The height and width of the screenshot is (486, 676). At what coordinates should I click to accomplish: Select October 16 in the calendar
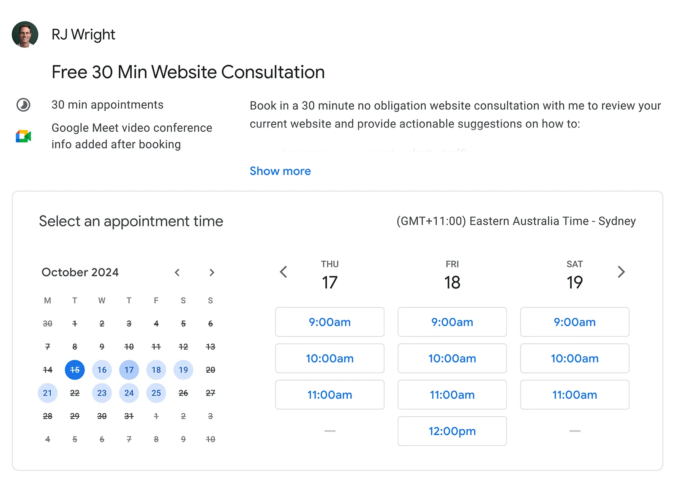pos(102,369)
